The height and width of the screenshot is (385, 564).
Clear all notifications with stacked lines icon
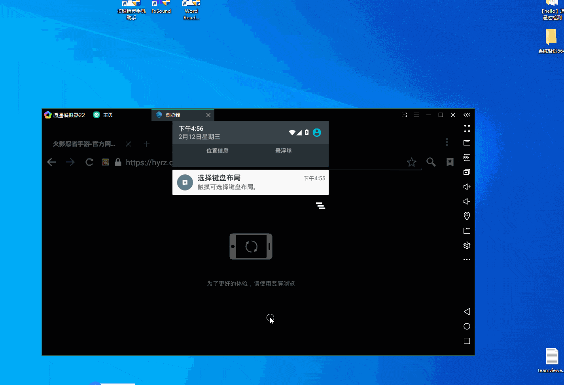[320, 206]
